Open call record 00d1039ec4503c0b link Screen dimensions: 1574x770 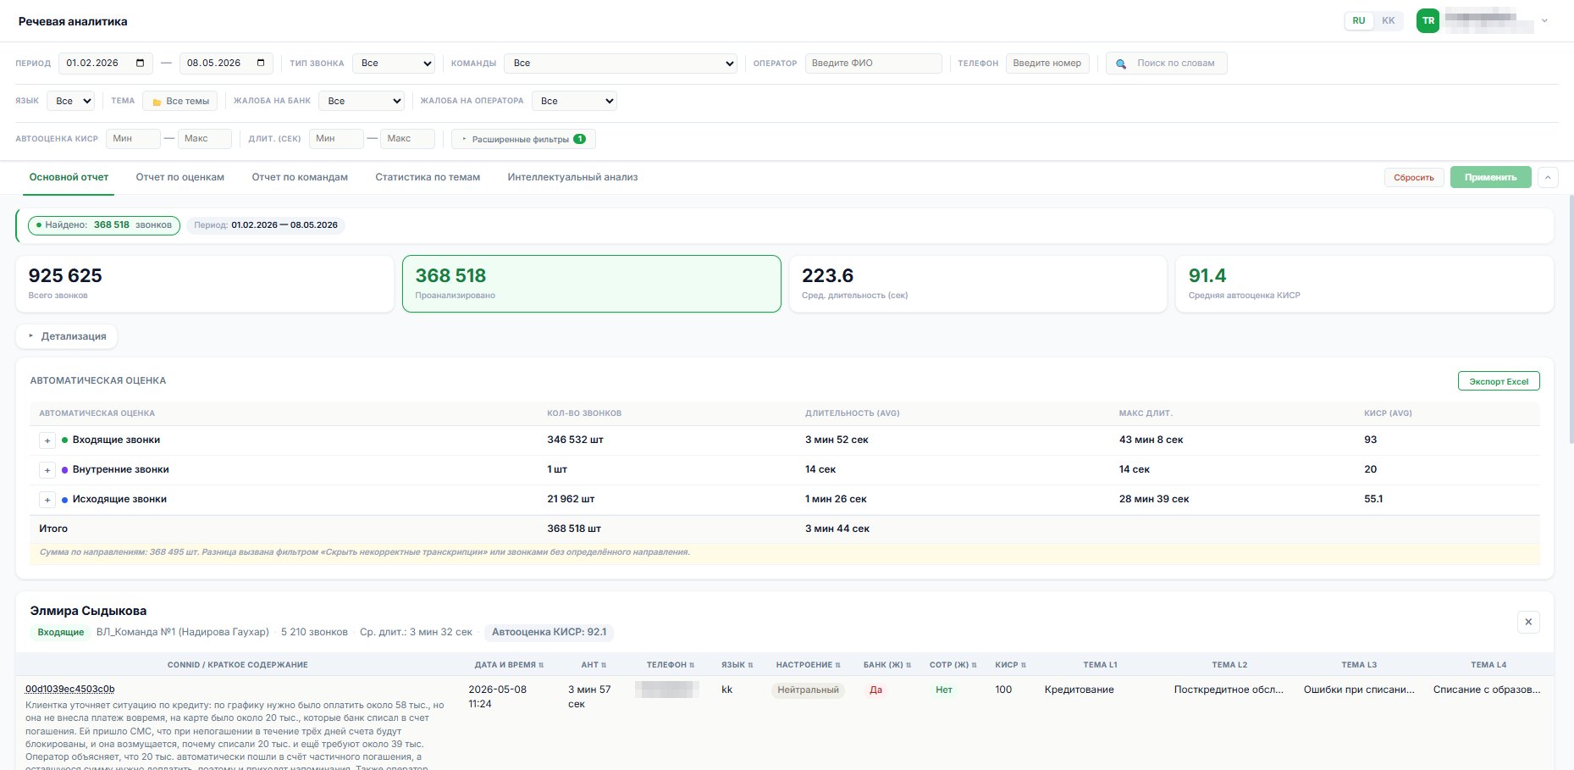(x=69, y=689)
